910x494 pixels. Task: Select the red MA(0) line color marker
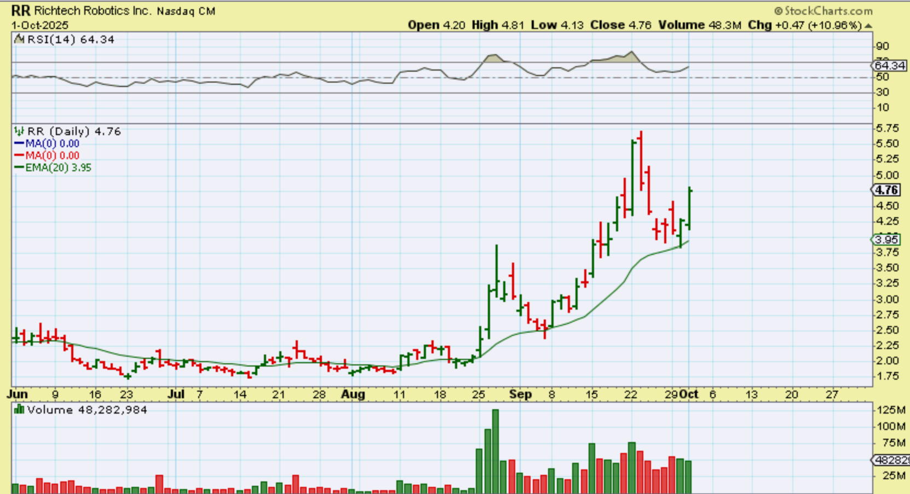[19, 156]
